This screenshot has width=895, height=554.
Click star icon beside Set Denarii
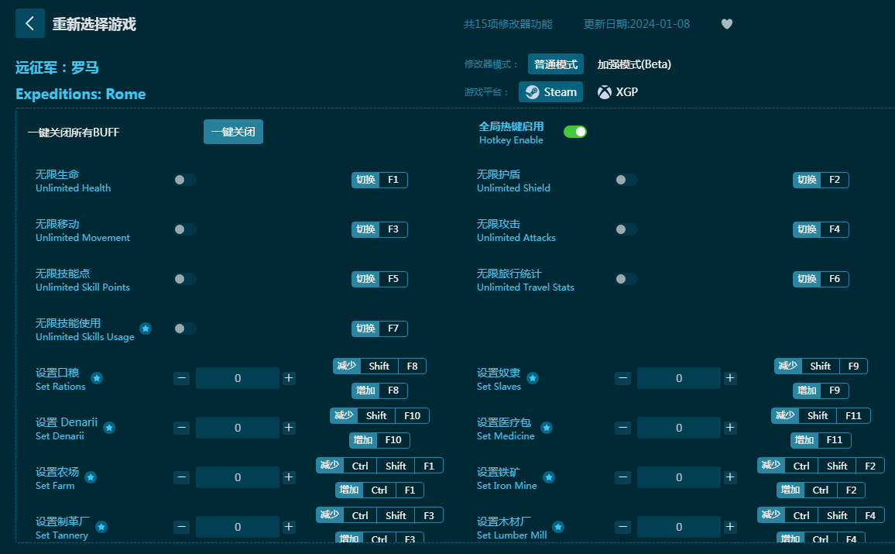tap(109, 428)
